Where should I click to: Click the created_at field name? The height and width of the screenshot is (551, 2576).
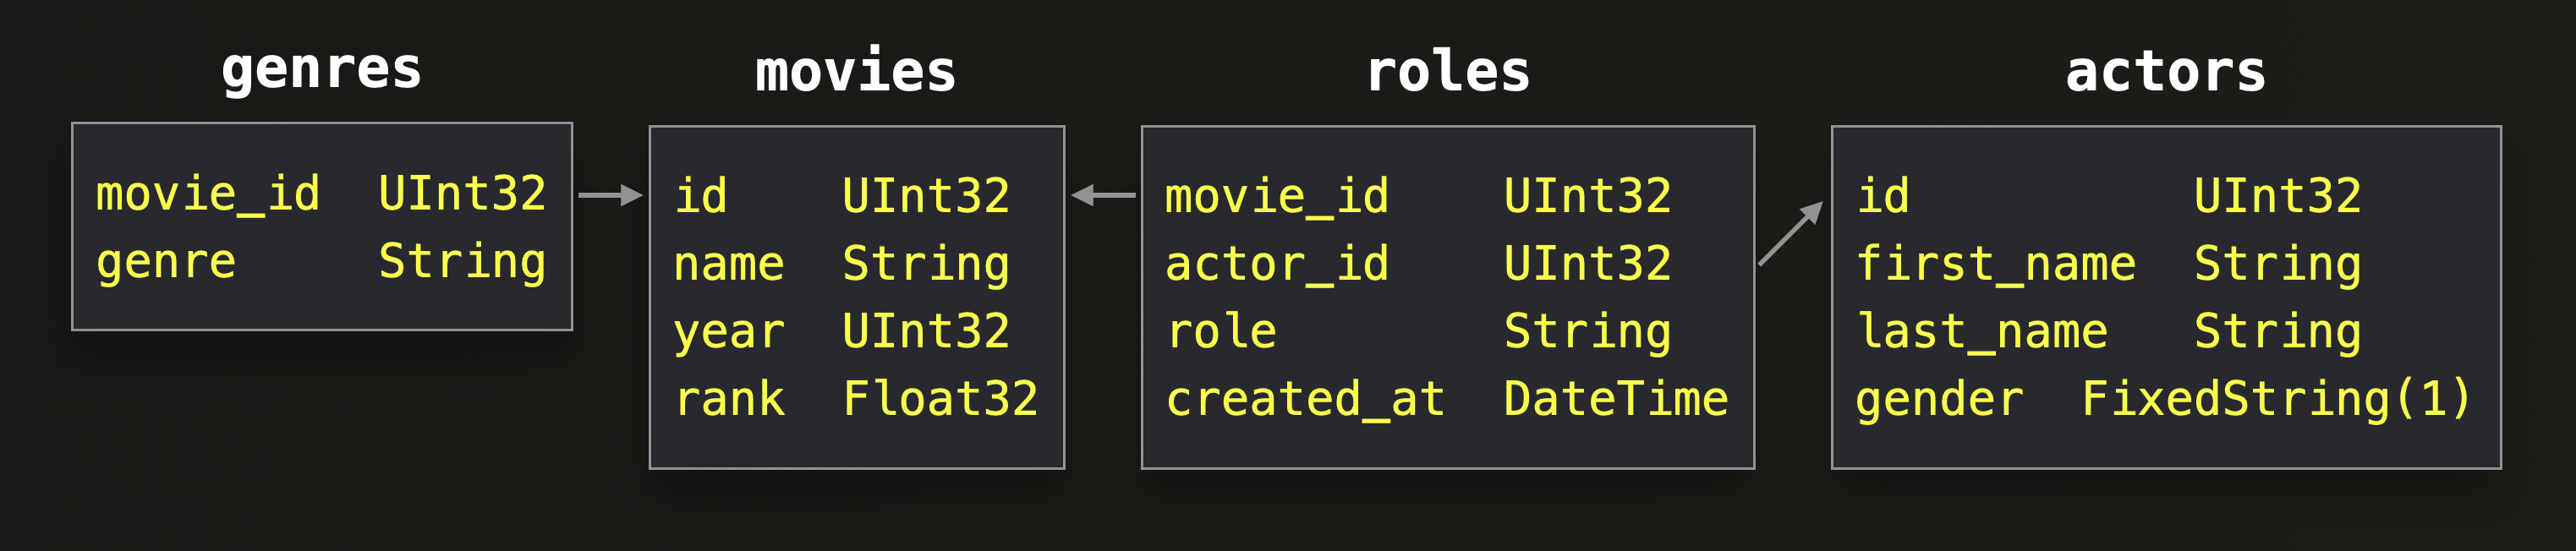pos(1305,399)
